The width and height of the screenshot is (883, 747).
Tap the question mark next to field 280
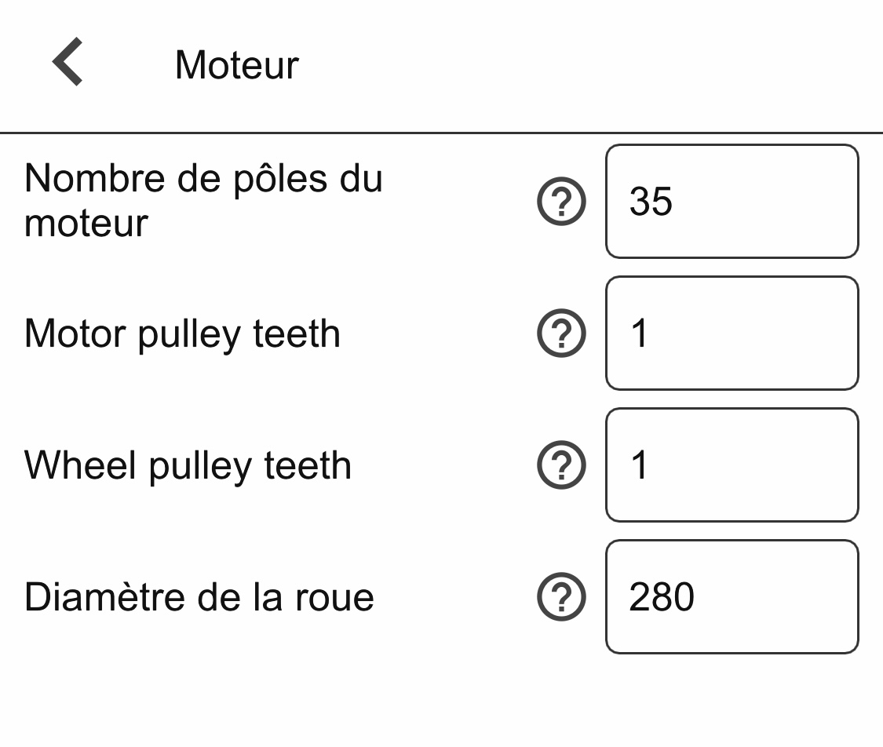561,596
